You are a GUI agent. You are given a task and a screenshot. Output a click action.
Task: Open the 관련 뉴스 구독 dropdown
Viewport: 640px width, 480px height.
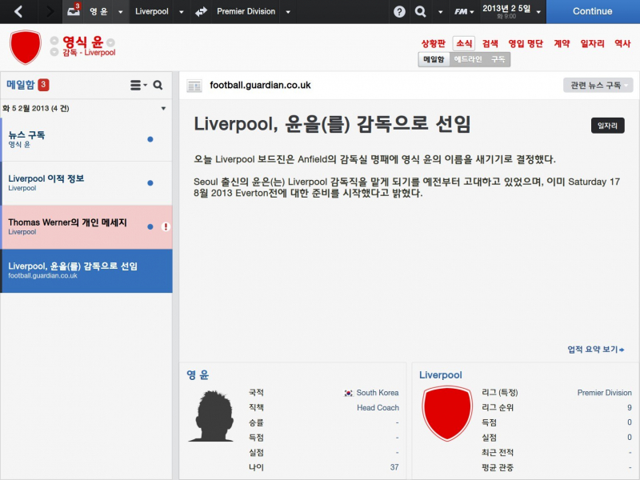pos(598,86)
